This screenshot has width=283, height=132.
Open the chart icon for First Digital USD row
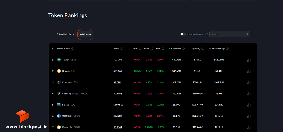[249, 94]
